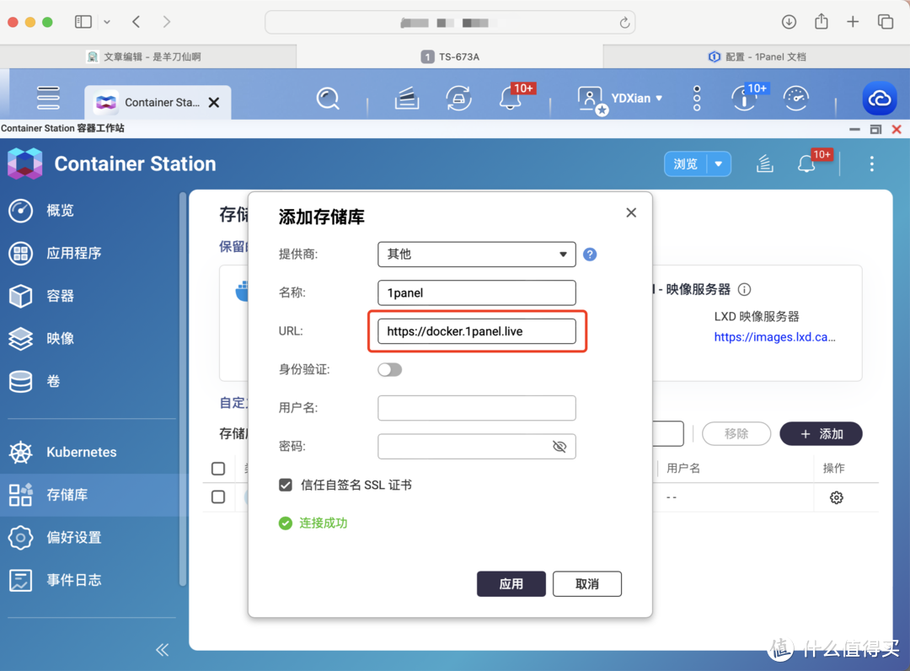Expand the 提供商 provider dropdown

point(476,254)
